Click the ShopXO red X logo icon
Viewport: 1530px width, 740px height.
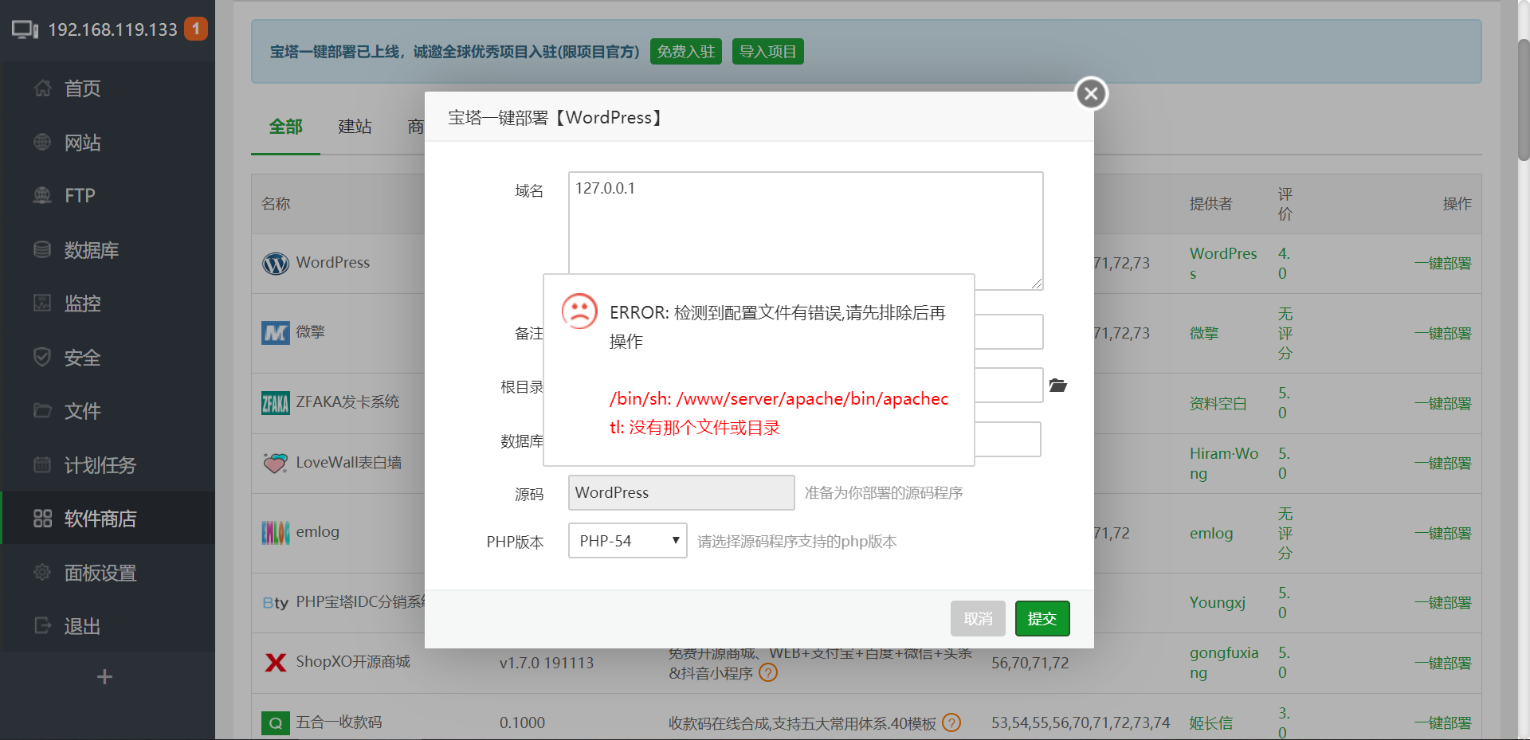coord(276,662)
